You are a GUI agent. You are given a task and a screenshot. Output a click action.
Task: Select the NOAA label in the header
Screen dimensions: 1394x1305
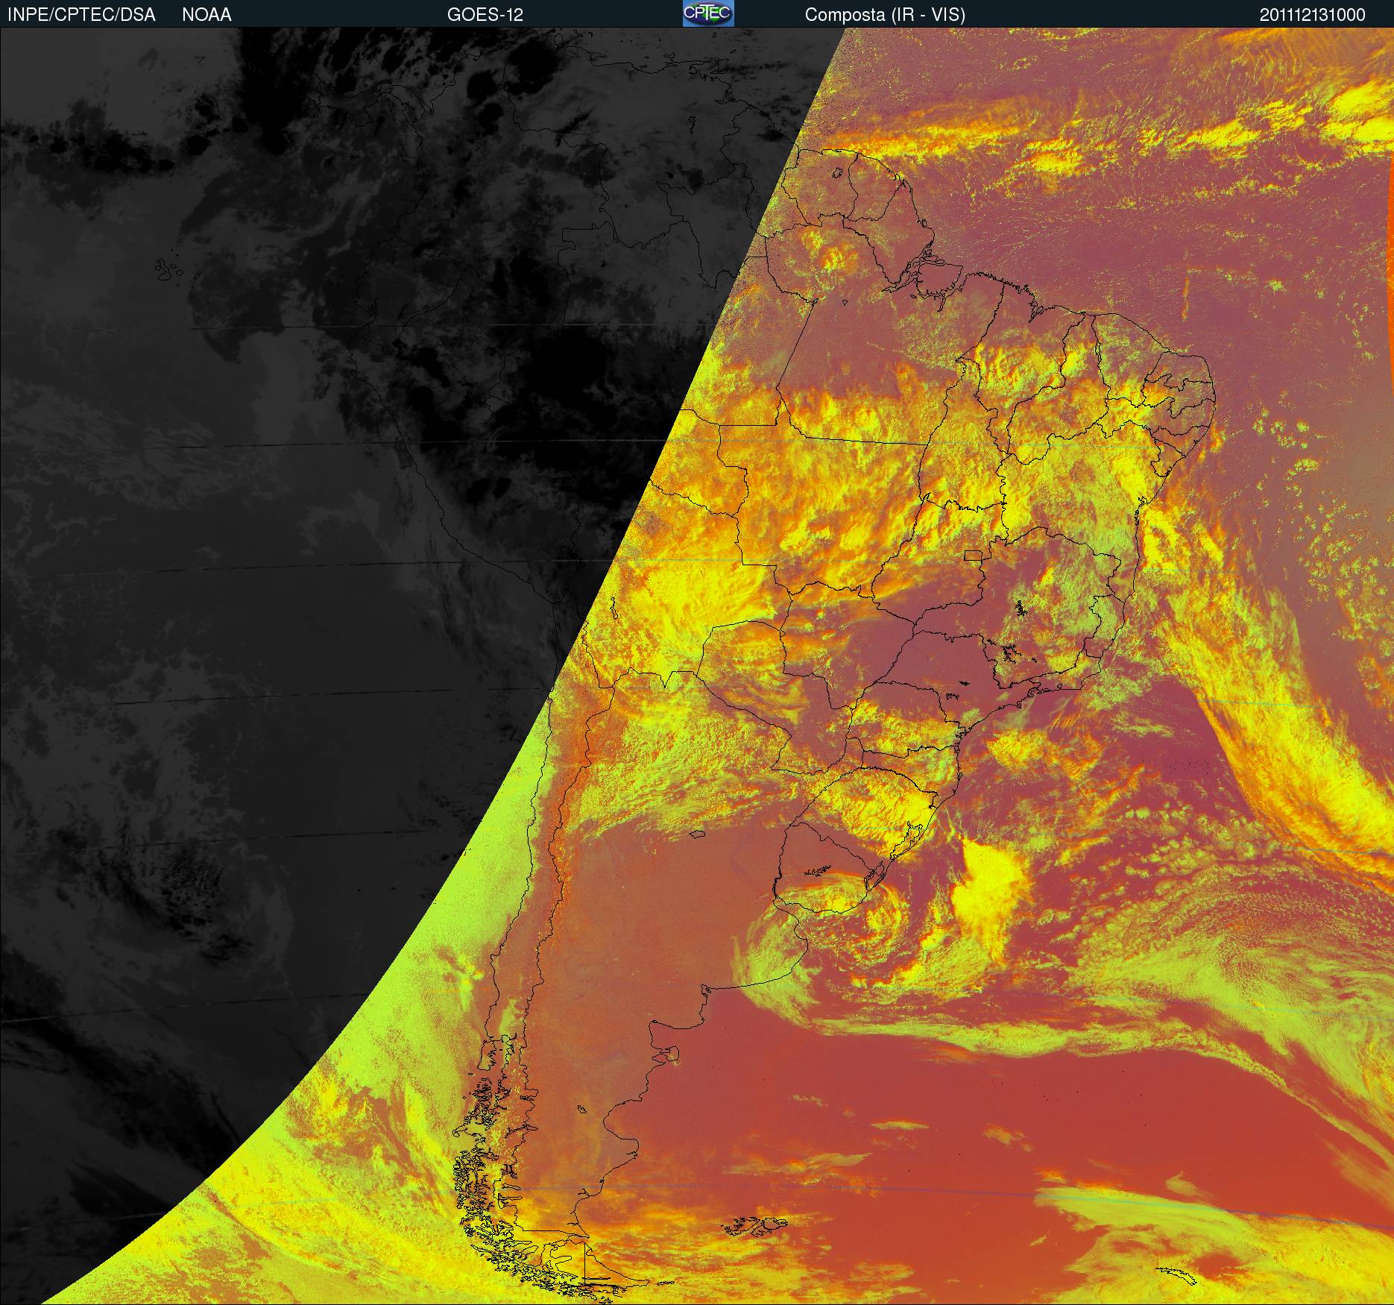[x=206, y=15]
